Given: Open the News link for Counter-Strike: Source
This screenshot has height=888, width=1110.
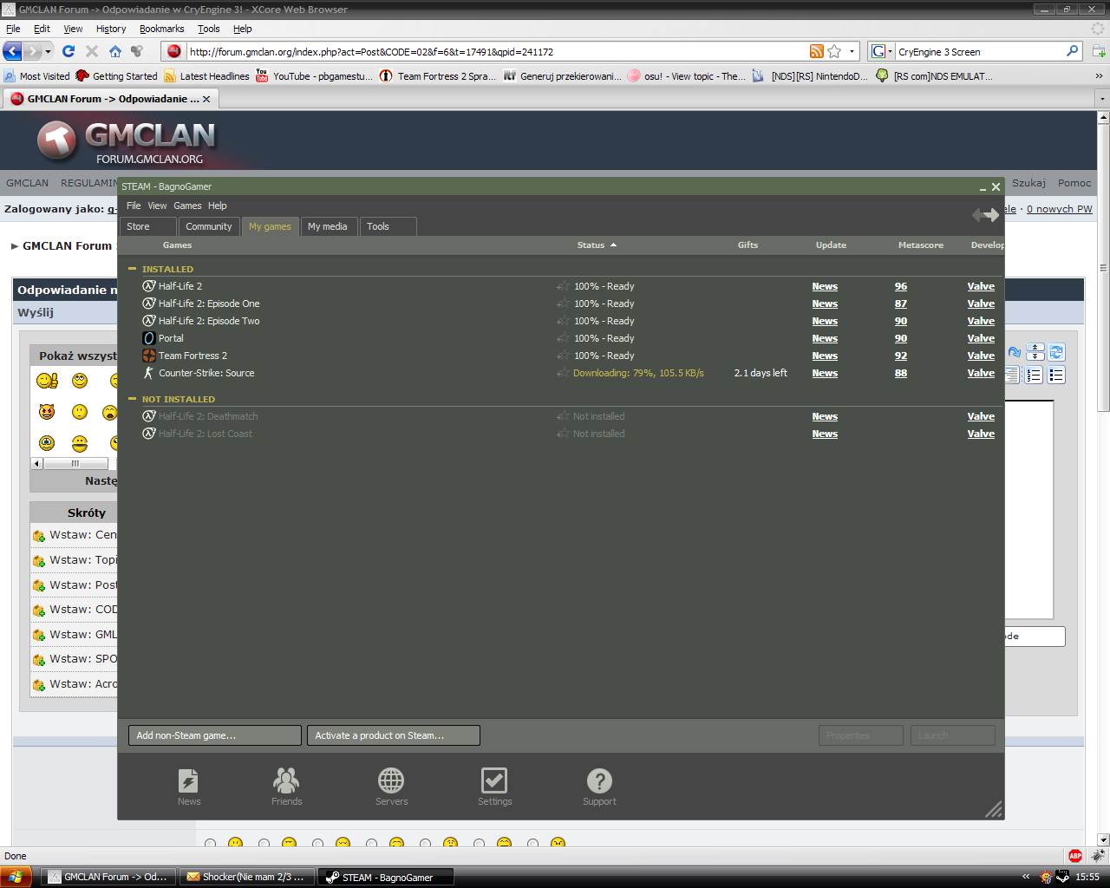Looking at the screenshot, I should tap(825, 373).
